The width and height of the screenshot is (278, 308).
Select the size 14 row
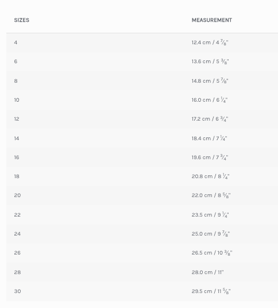(x=142, y=138)
